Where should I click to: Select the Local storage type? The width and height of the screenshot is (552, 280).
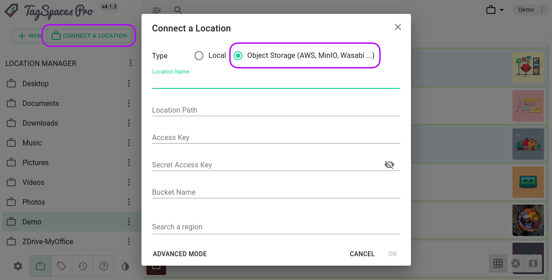tap(199, 56)
